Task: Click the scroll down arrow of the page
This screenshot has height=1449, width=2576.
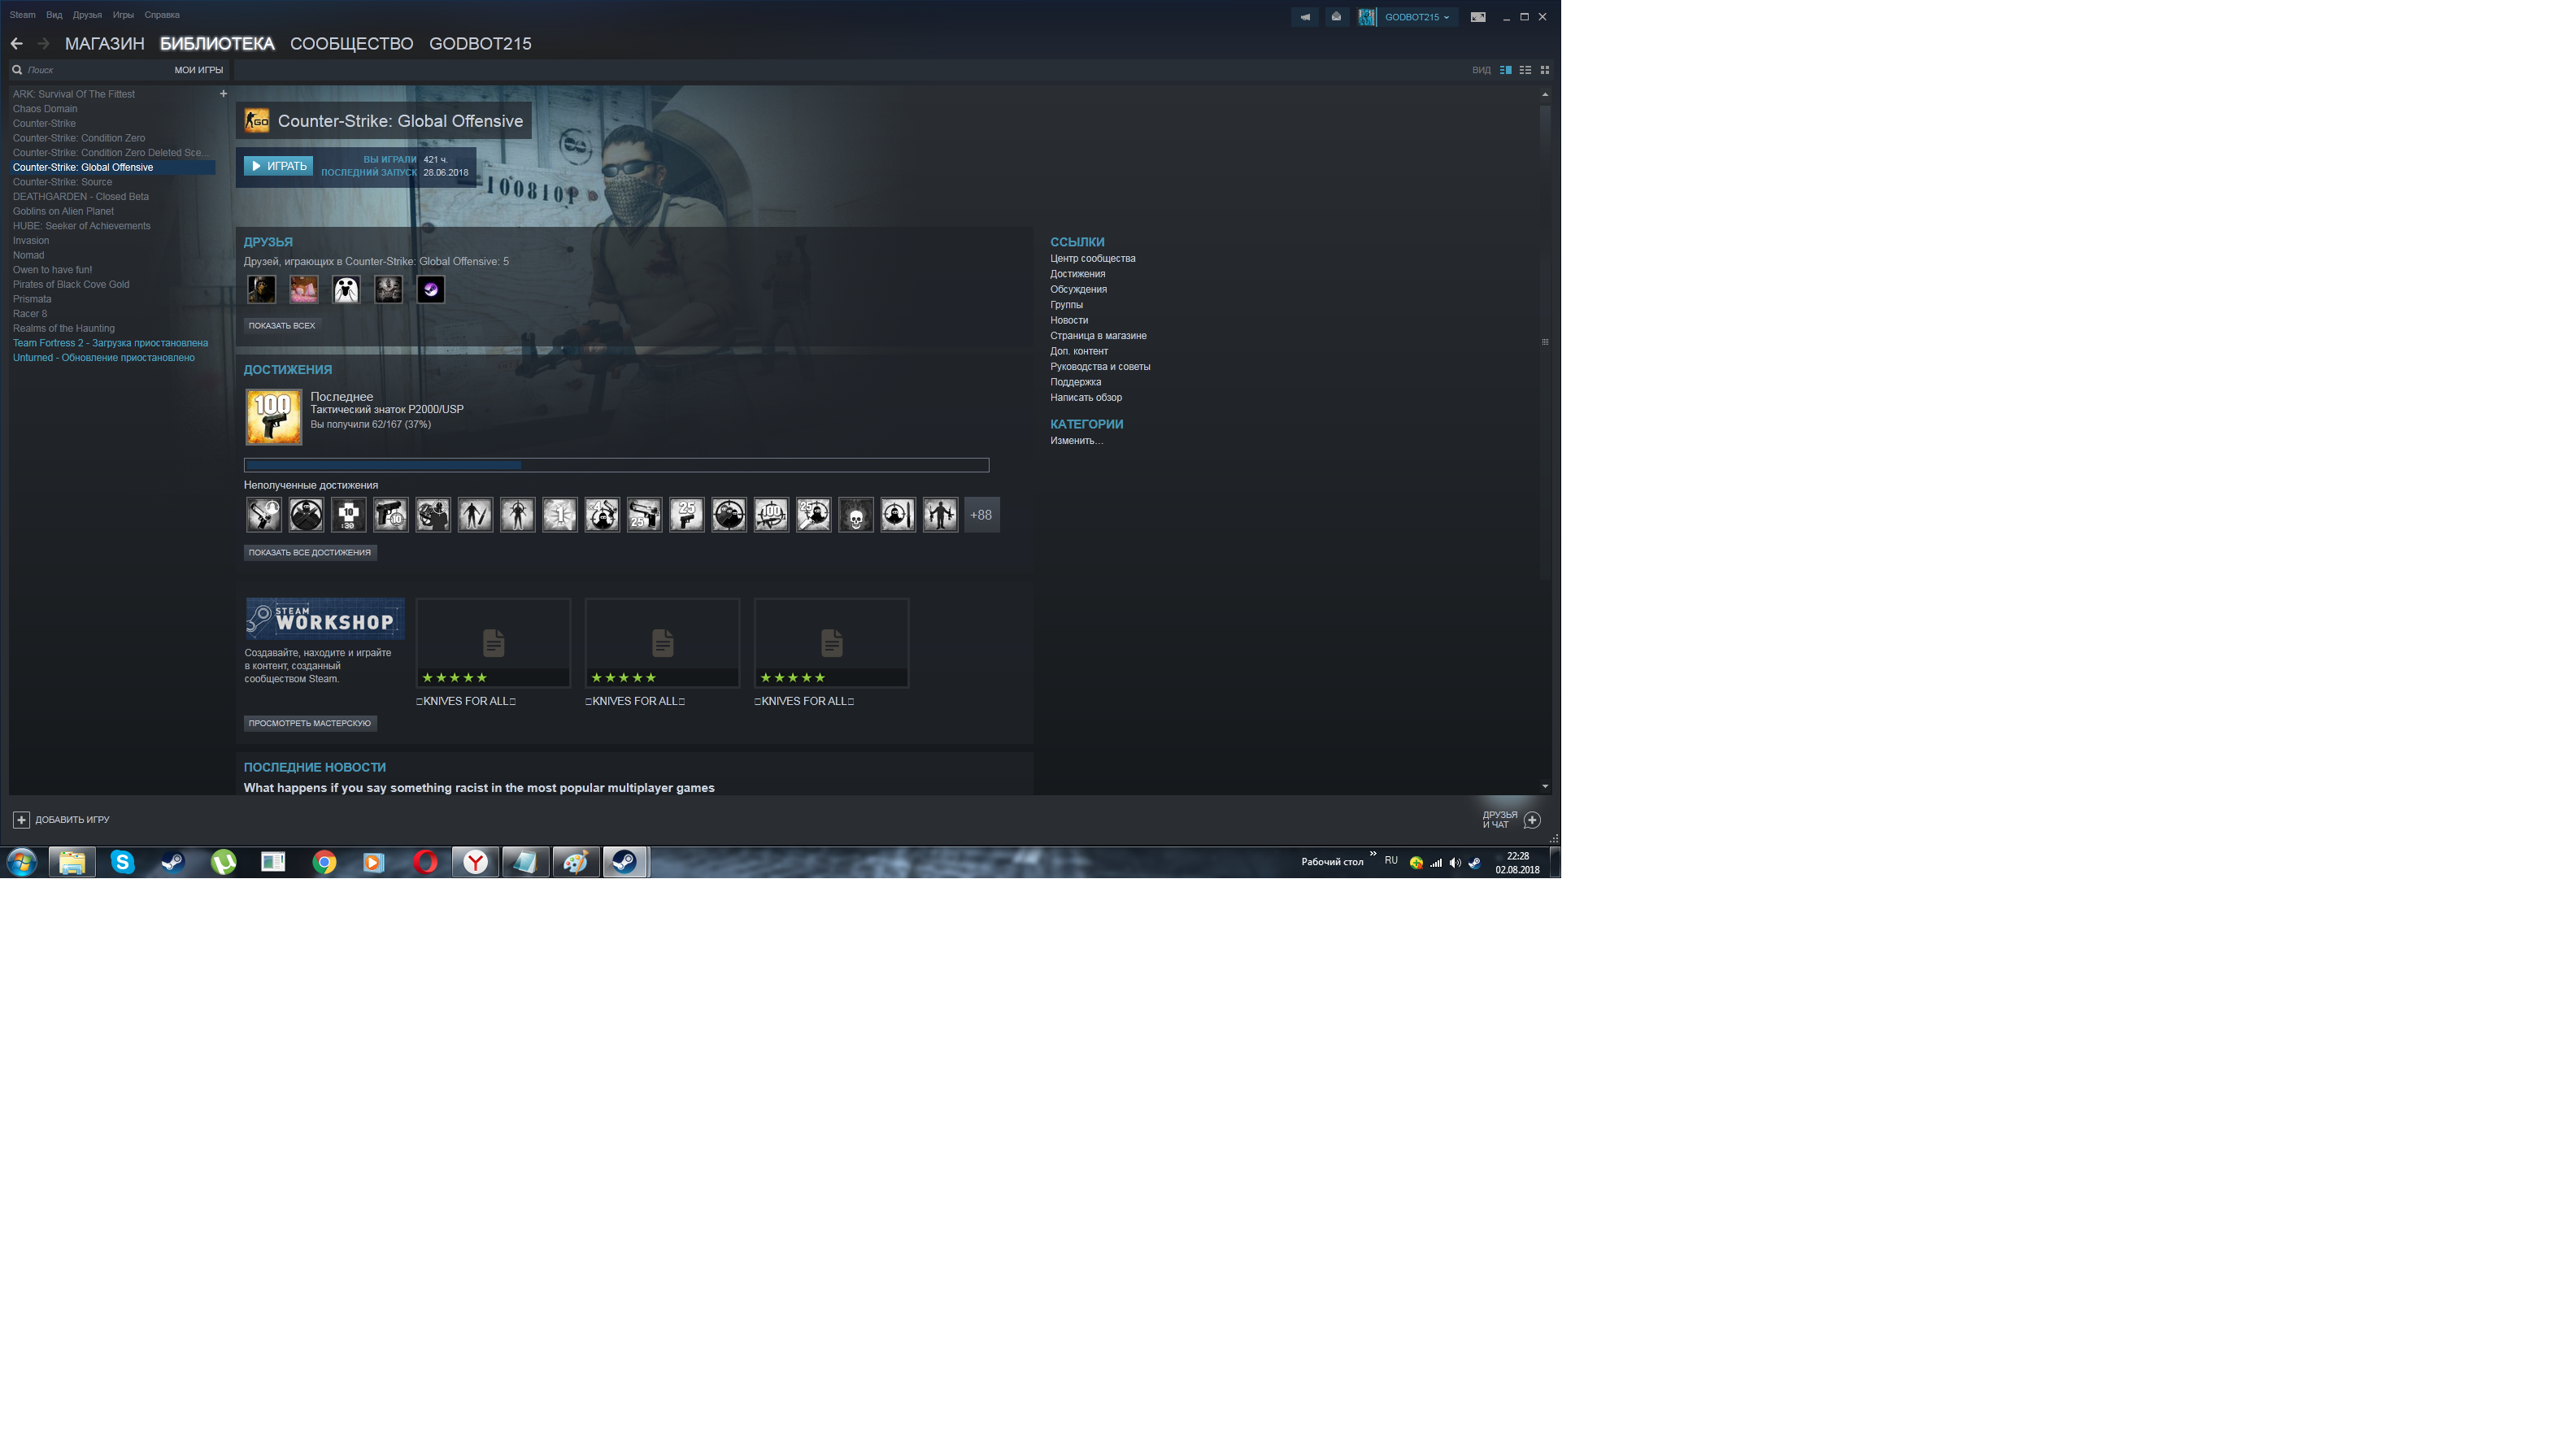Action: coord(1545,787)
